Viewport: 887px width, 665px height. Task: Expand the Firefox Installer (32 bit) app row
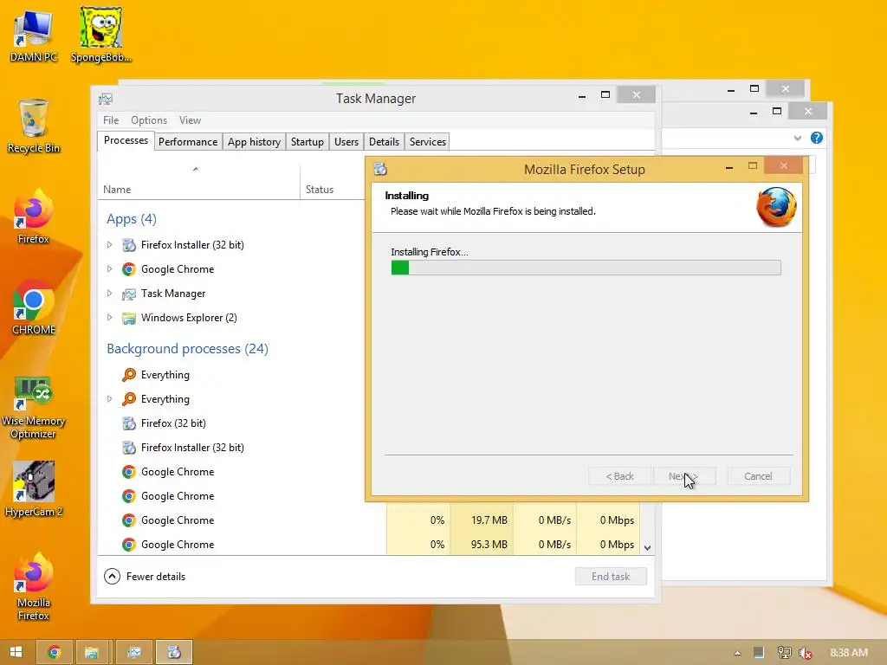tap(109, 245)
